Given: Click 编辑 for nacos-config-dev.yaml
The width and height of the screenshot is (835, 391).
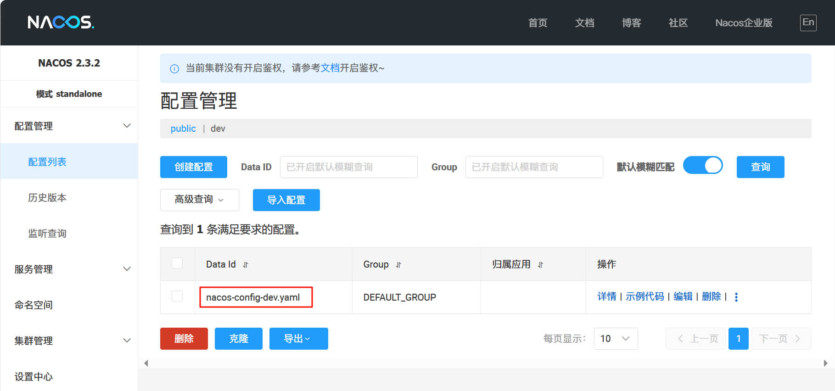Looking at the screenshot, I should 683,296.
